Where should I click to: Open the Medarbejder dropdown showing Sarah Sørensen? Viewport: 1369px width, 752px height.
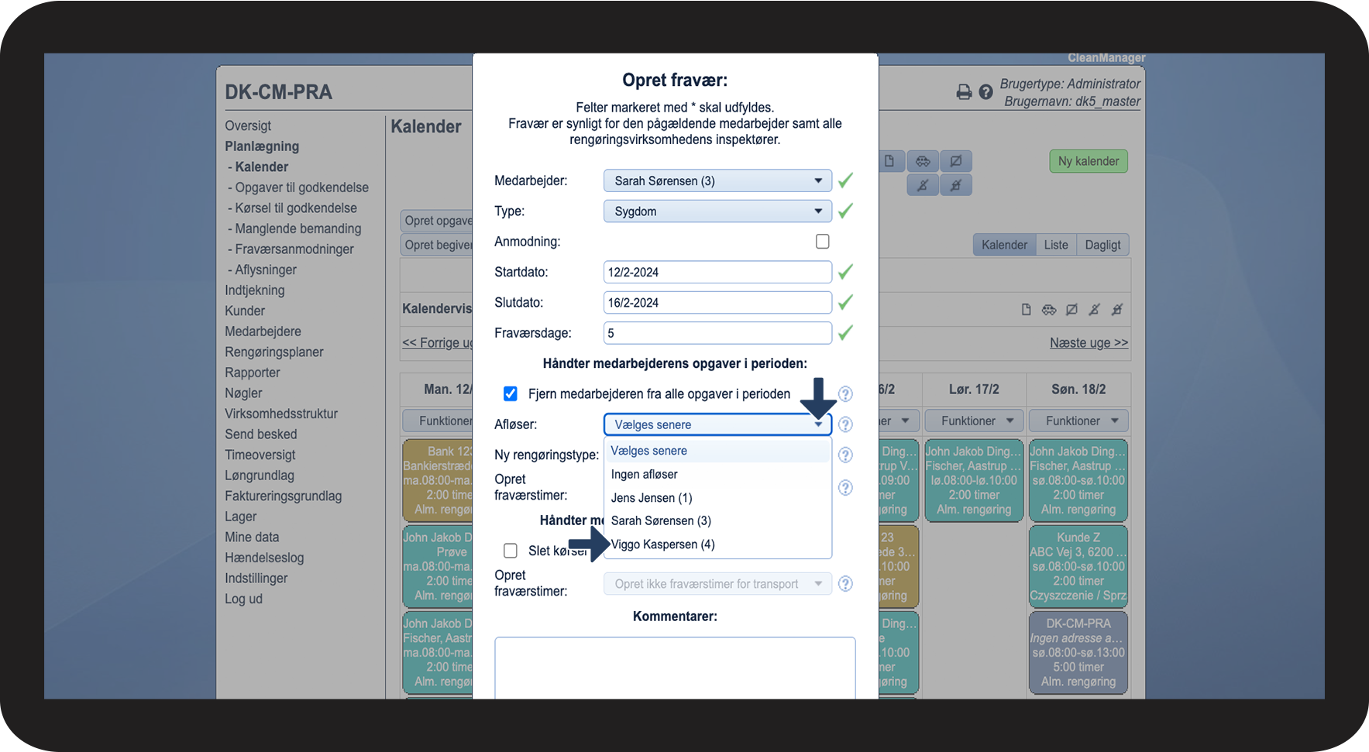(x=717, y=181)
